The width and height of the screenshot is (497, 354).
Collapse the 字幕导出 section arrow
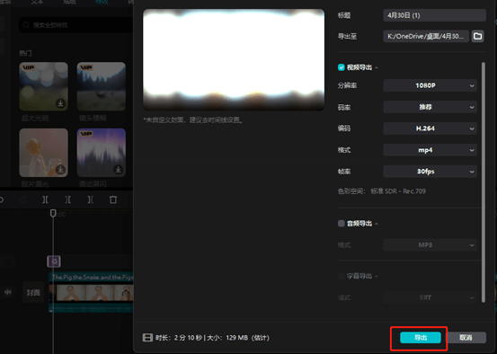tap(377, 277)
